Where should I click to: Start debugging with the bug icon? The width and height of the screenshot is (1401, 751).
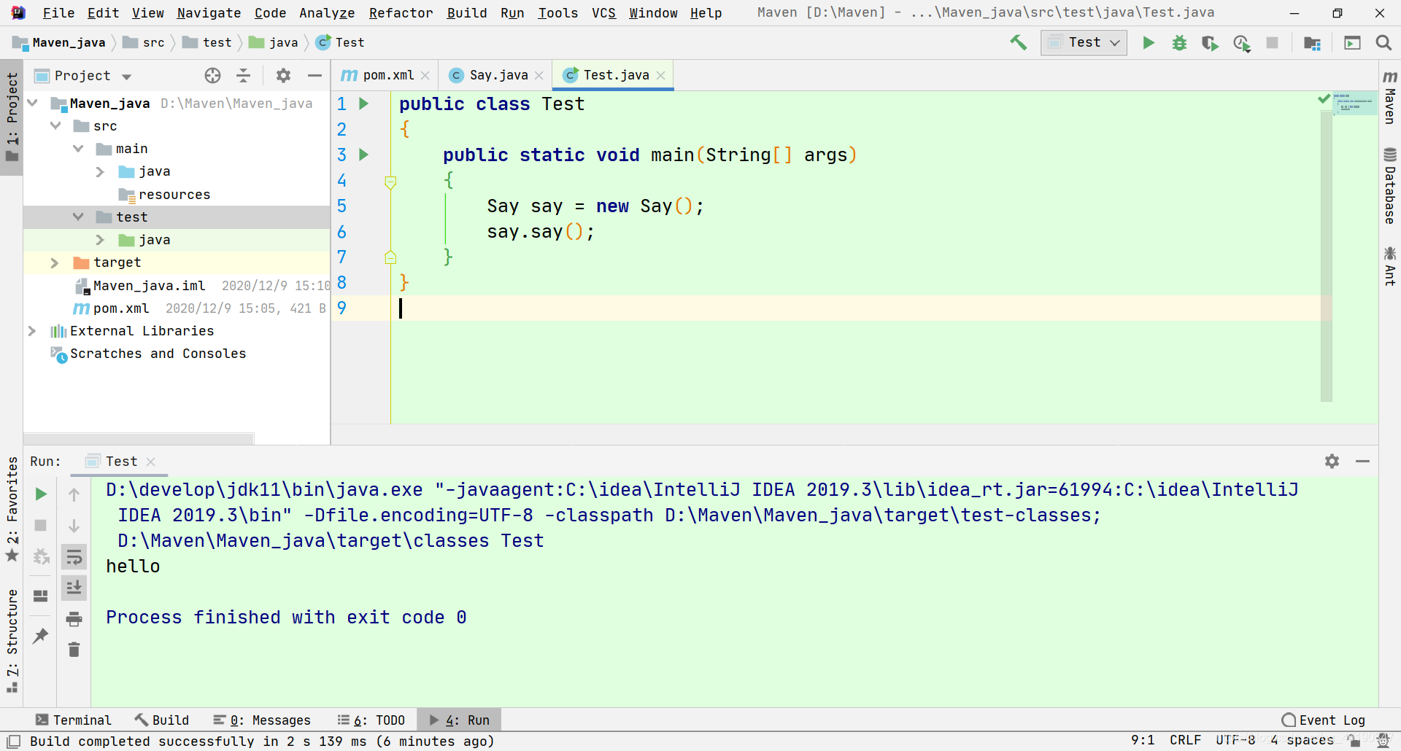pyautogui.click(x=1179, y=43)
